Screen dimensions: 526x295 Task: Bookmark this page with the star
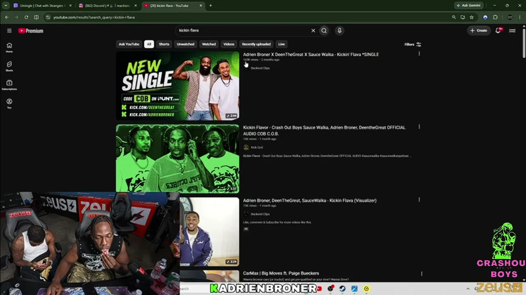(472, 17)
